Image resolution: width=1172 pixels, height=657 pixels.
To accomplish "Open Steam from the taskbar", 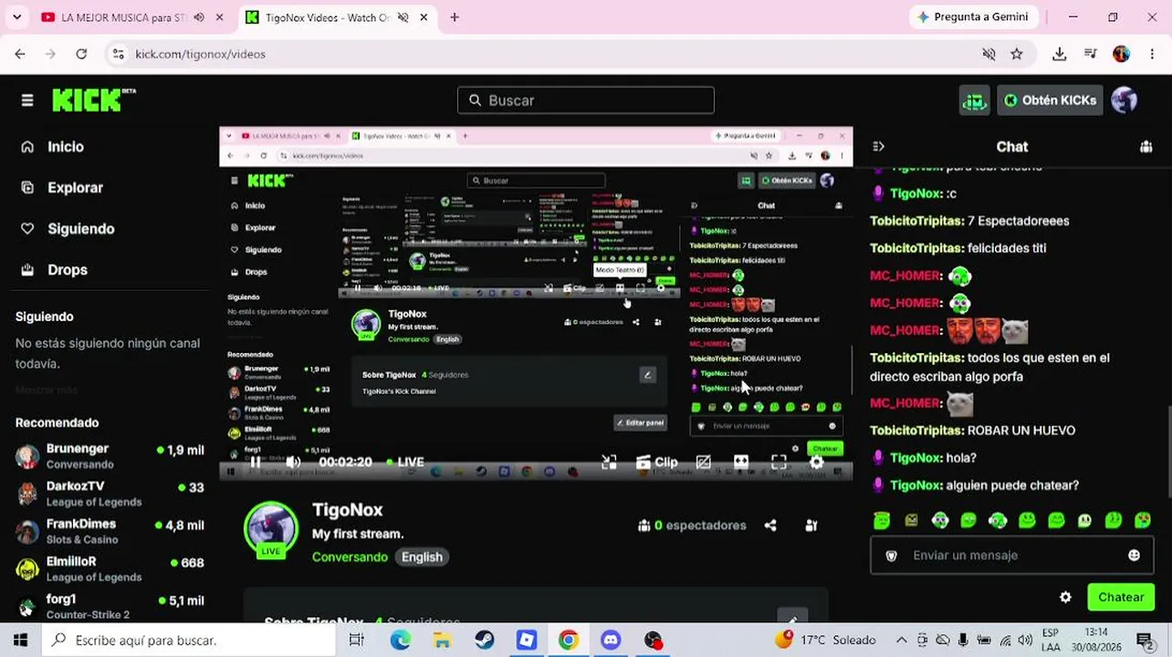I will pos(485,640).
